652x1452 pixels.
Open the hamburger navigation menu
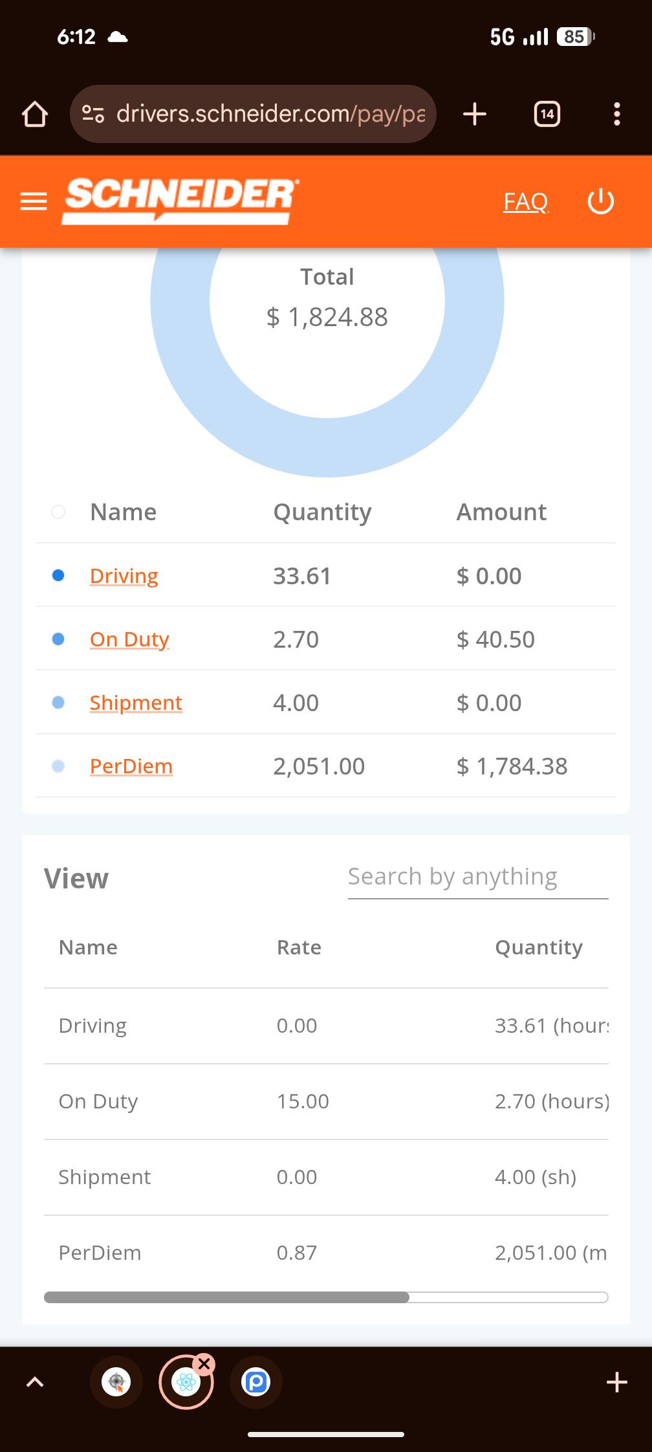point(34,202)
